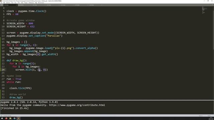Open the Project menu

[x=26, y=3]
